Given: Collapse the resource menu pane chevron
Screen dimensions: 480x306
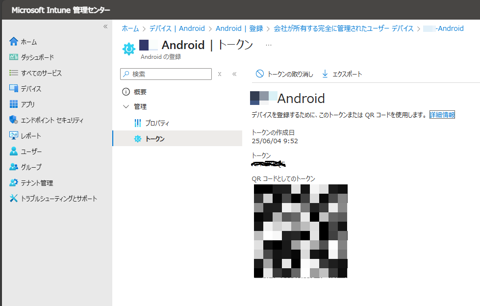Looking at the screenshot, I should pos(234,74).
